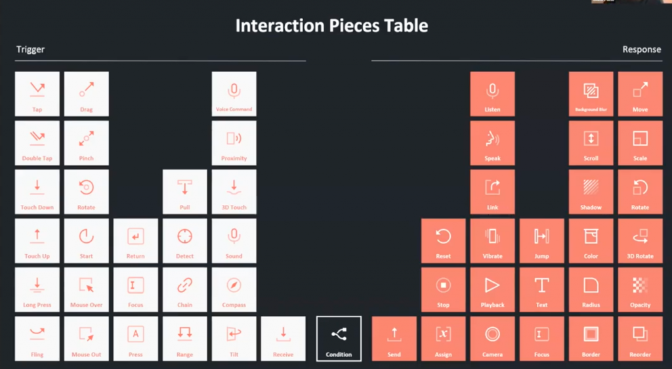
Task: Select the Compass trigger tile
Action: tap(234, 290)
